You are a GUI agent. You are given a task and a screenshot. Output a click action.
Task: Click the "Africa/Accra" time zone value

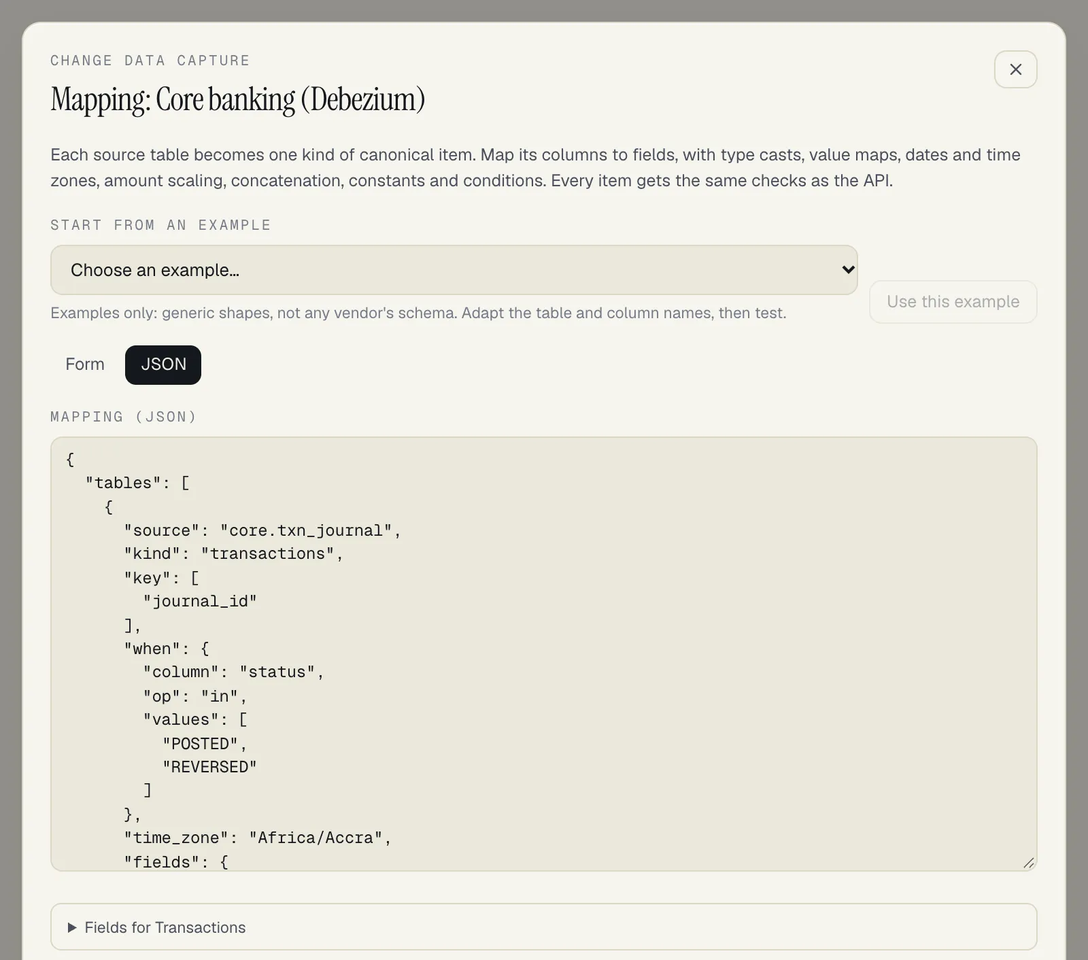pyautogui.click(x=316, y=838)
